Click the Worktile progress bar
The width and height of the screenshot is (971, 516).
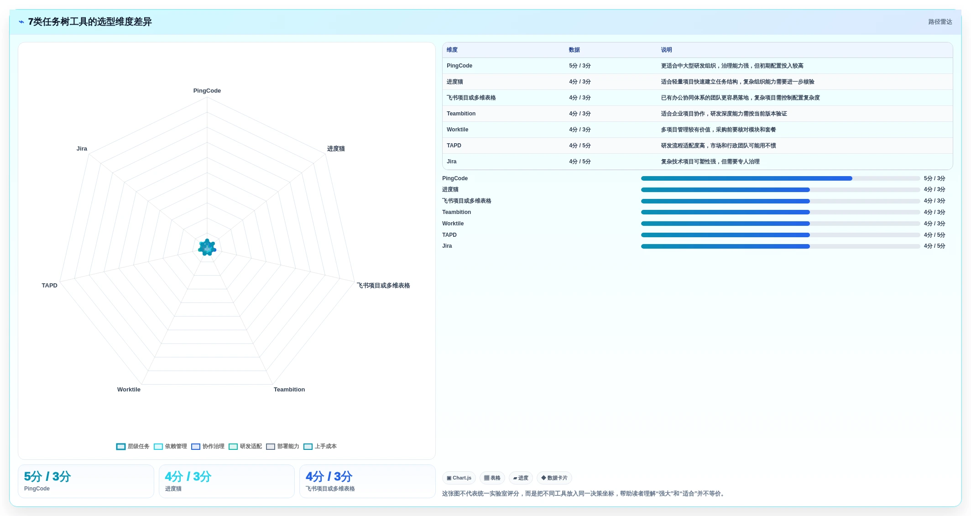tap(780, 224)
